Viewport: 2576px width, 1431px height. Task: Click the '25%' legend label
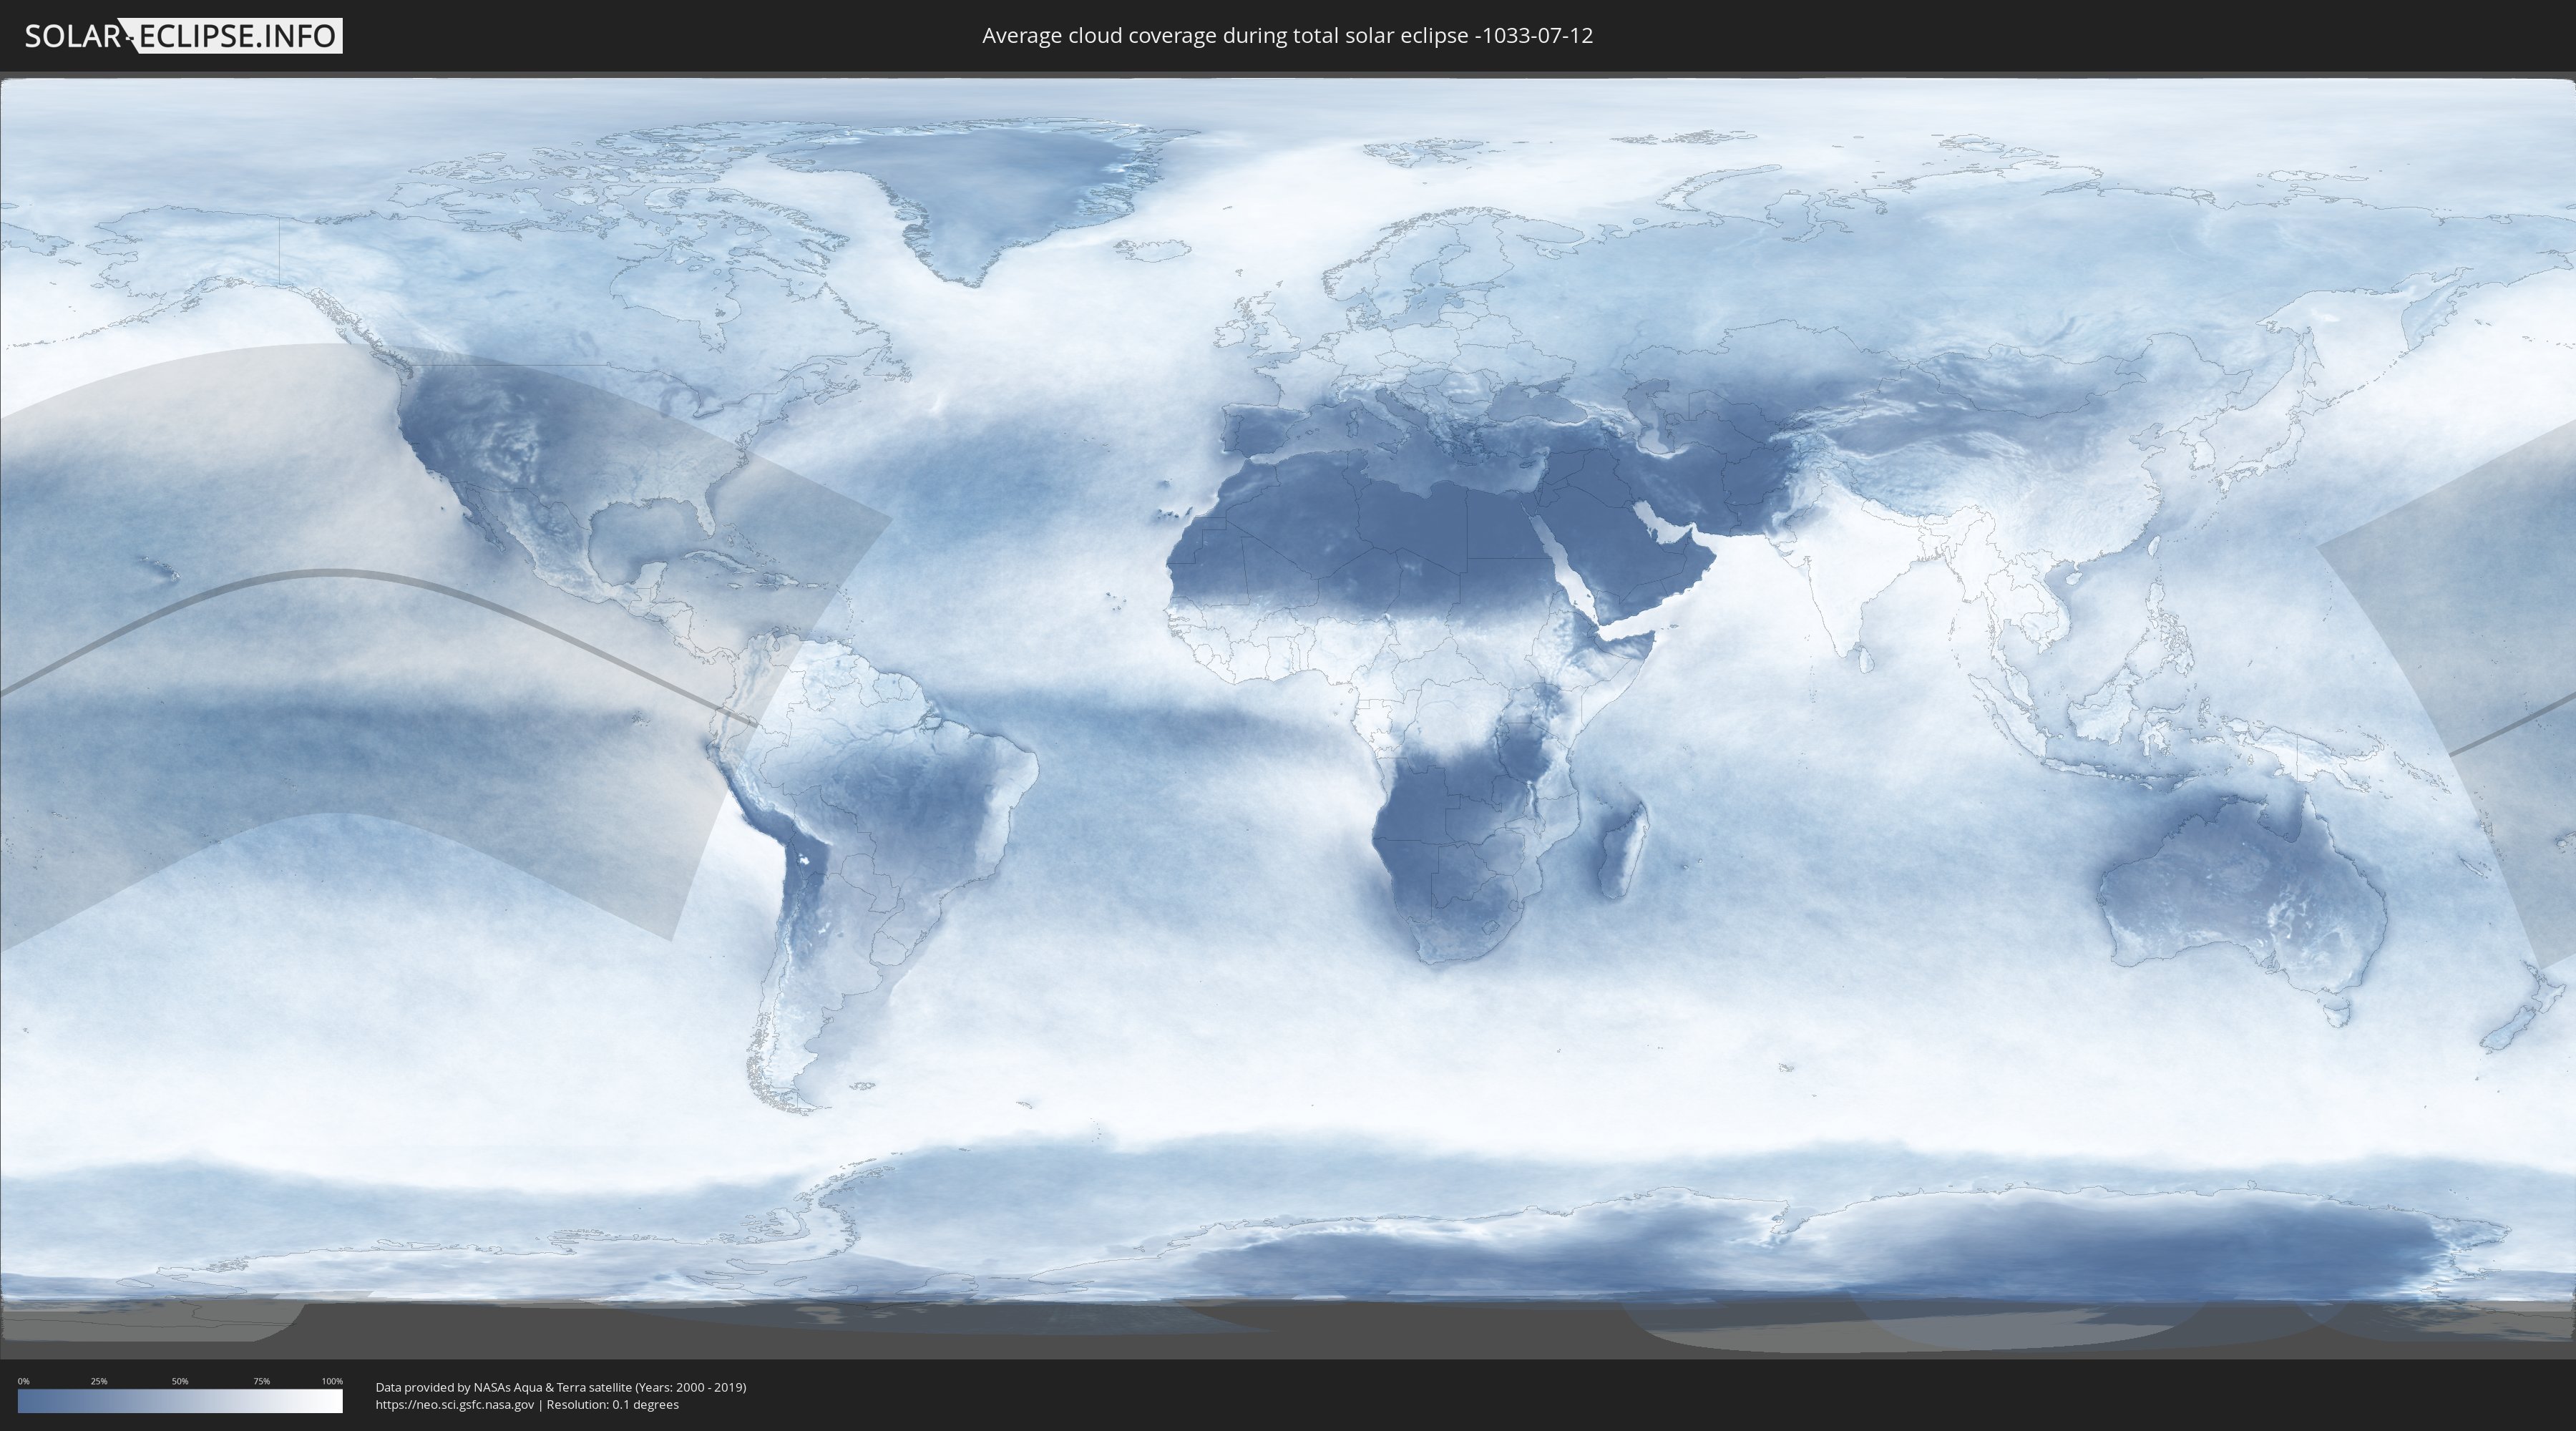pos(99,1381)
